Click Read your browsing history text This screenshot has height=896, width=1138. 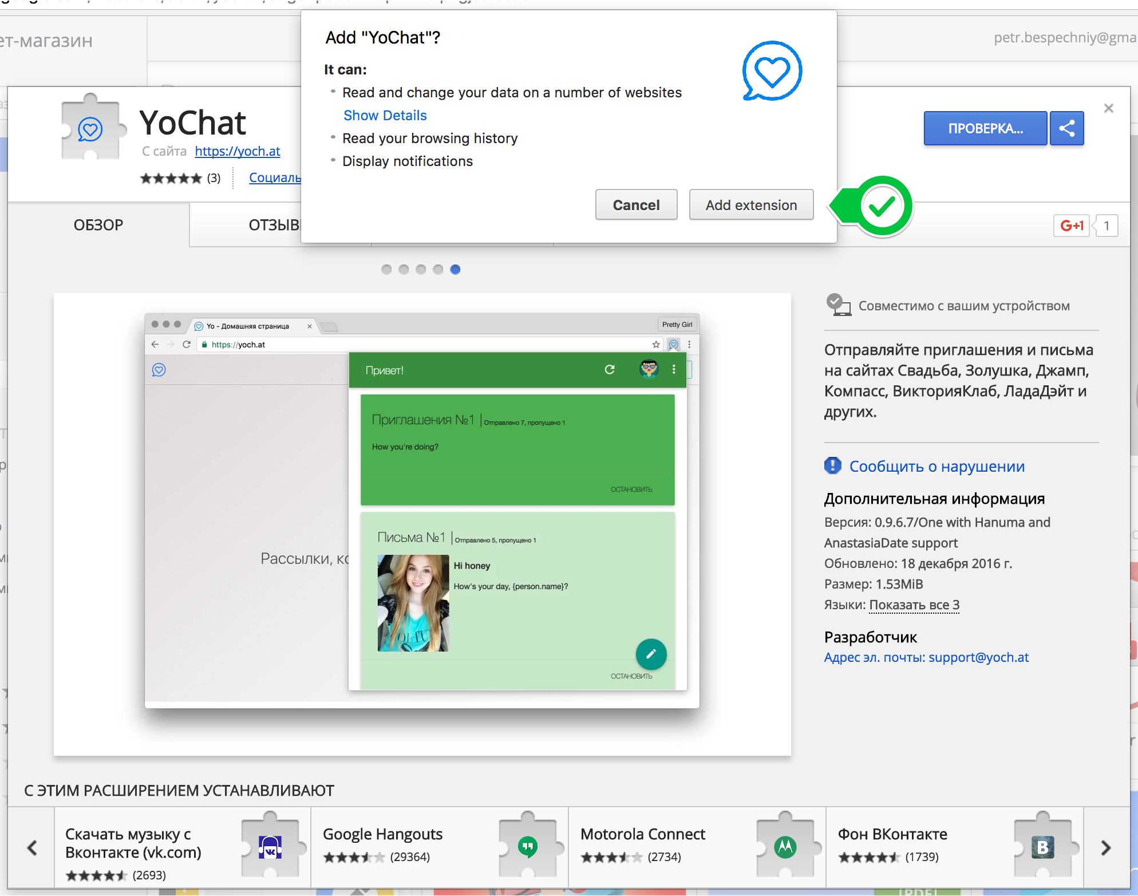(430, 139)
